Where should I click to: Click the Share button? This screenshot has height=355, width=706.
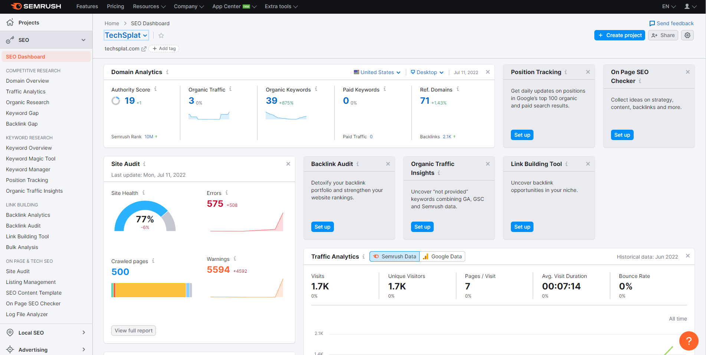(663, 35)
